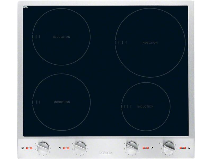Viewport: 212px width, 159px height.
Task: Select INDUCTION label in the smallest cooking zone
Action: 145,107
